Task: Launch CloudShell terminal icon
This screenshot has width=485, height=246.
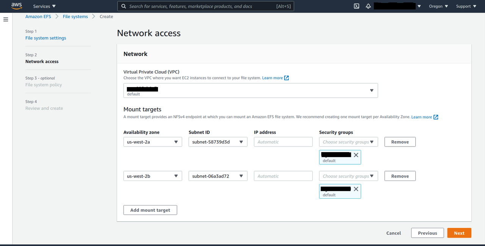Action: [x=357, y=6]
